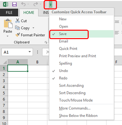Click the Cut scissors button

(21, 21)
